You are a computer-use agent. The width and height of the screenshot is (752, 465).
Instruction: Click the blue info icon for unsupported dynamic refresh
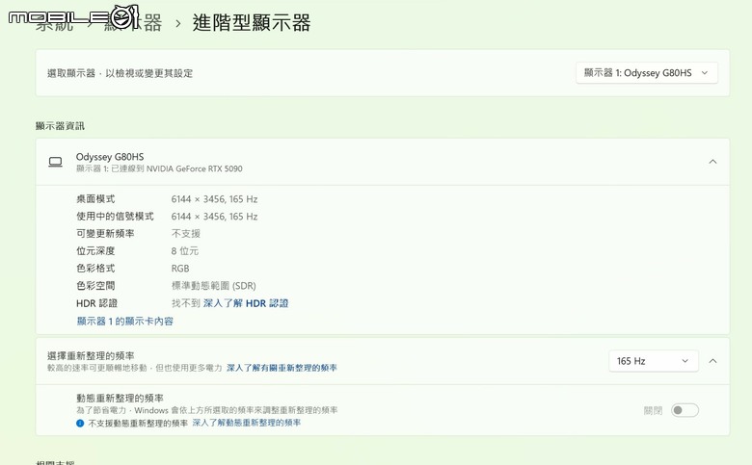(x=80, y=424)
